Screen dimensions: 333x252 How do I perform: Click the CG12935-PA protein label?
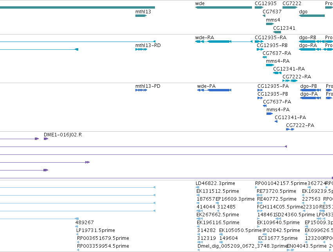273,86
